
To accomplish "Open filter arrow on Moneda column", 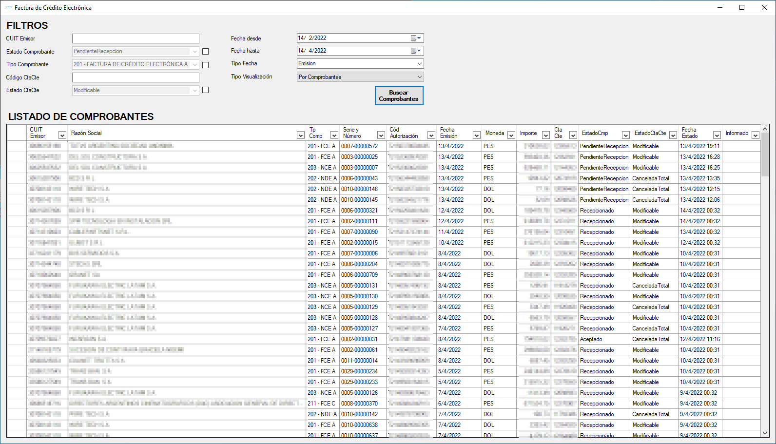I will point(511,135).
